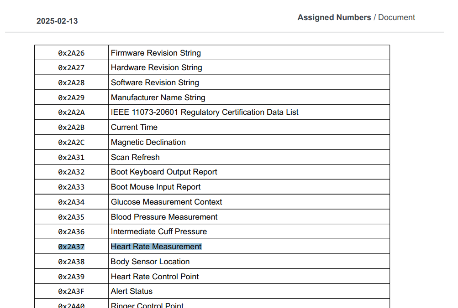The height and width of the screenshot is (308, 458).
Task: Click the Boot Mouse Input Report cell
Action: click(156, 187)
